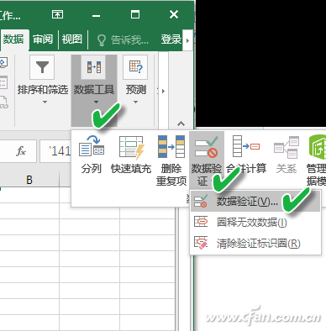Open the View (视图) tab
This screenshot has height=331, width=326.
tap(72, 39)
